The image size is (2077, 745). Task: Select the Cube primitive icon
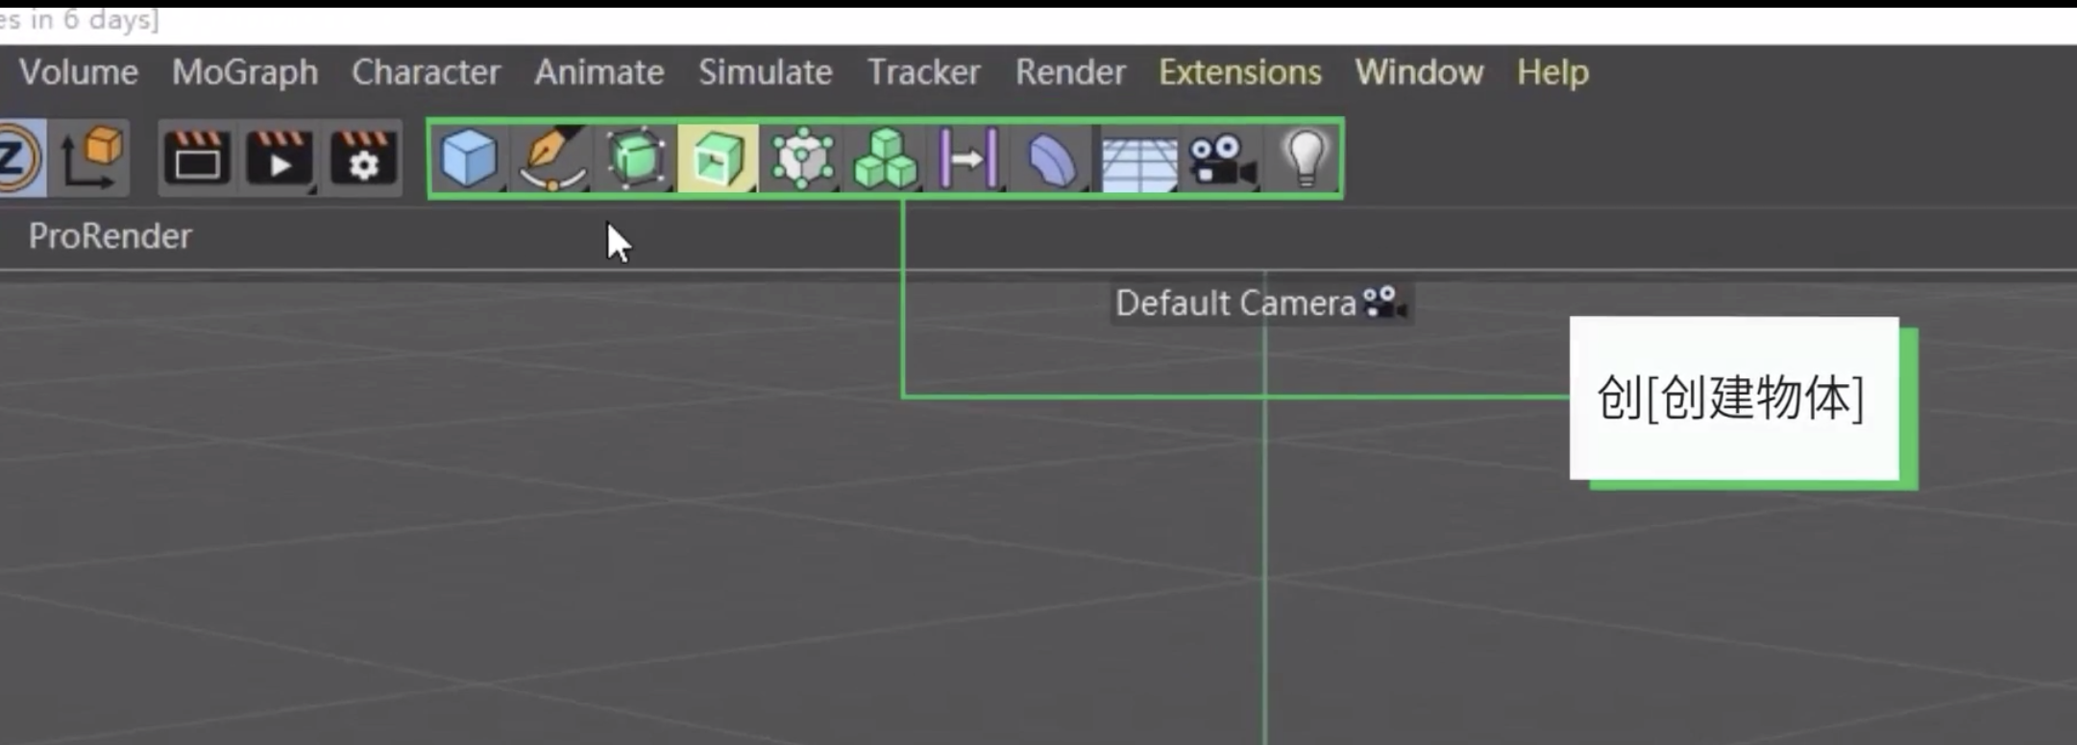point(468,158)
